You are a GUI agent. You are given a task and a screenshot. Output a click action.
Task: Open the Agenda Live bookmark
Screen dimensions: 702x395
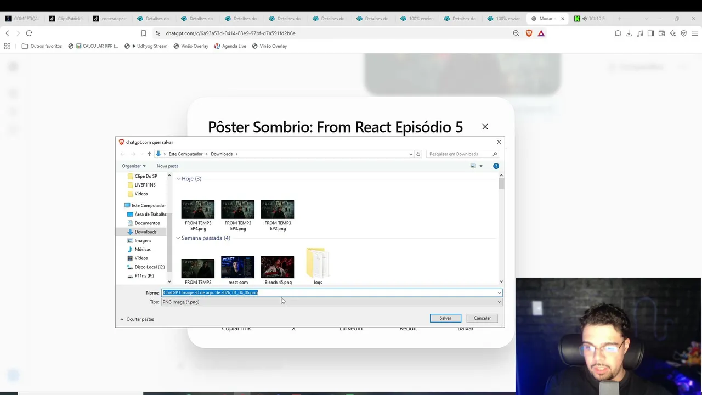(x=230, y=46)
